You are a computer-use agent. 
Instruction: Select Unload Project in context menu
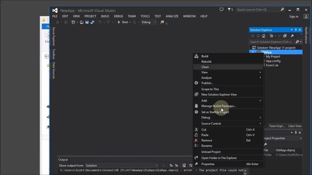tap(228, 152)
